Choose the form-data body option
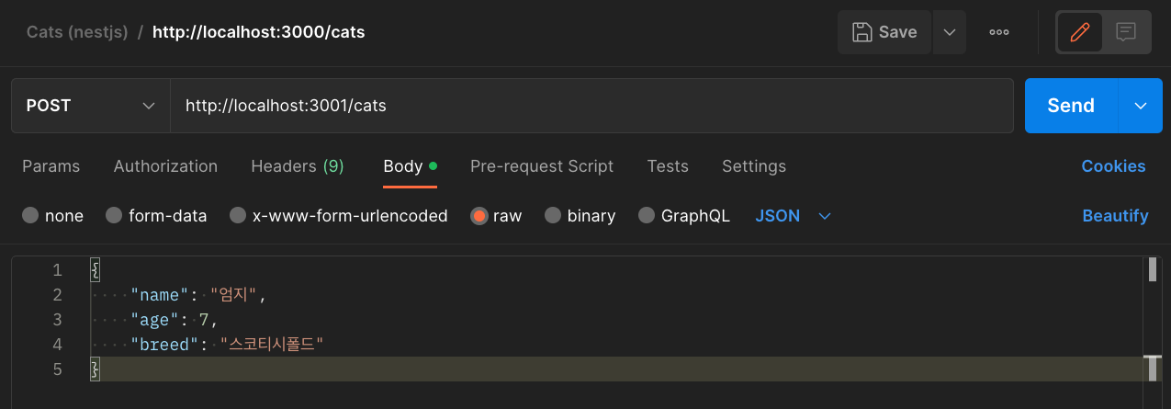Viewport: 1171px width, 409px height. click(115, 216)
